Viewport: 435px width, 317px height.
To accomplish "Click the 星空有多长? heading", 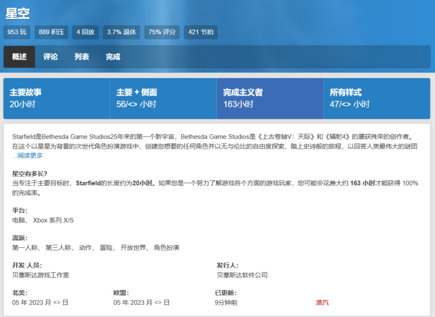I will [x=30, y=174].
